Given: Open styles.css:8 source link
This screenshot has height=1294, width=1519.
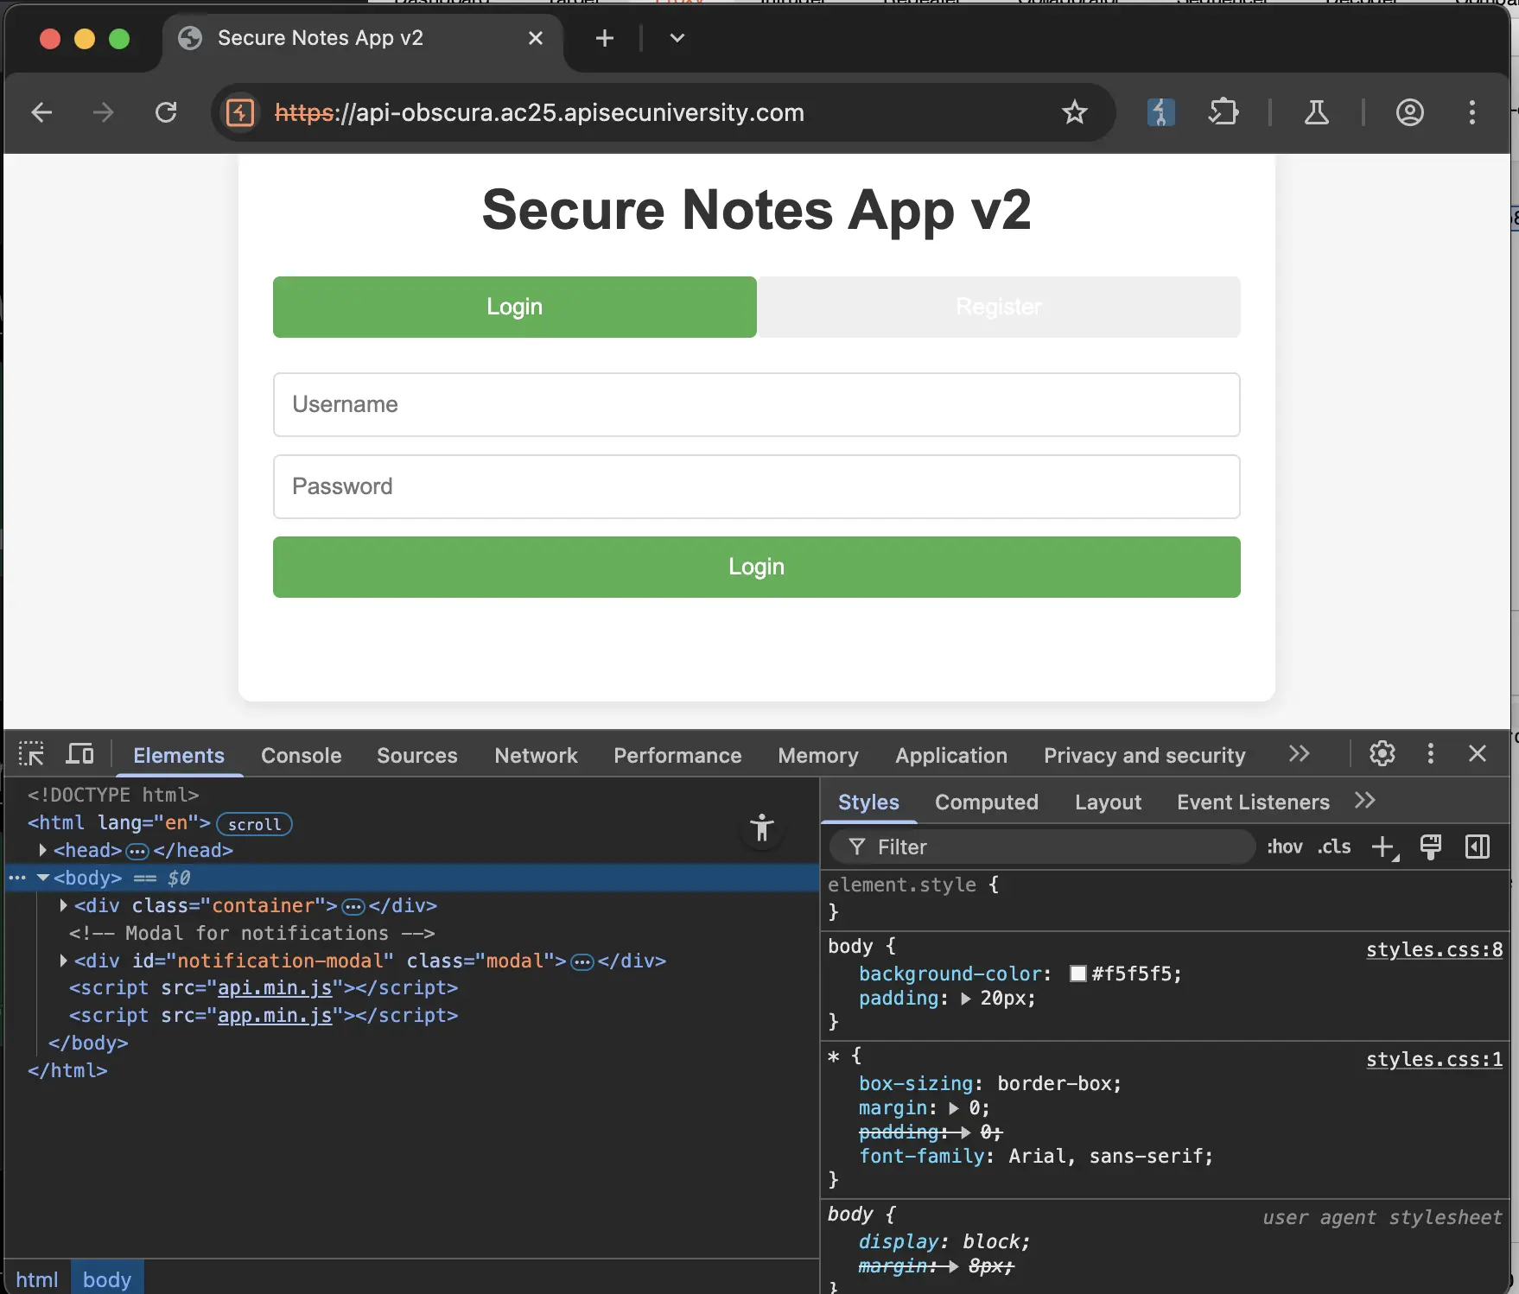Looking at the screenshot, I should 1434,949.
